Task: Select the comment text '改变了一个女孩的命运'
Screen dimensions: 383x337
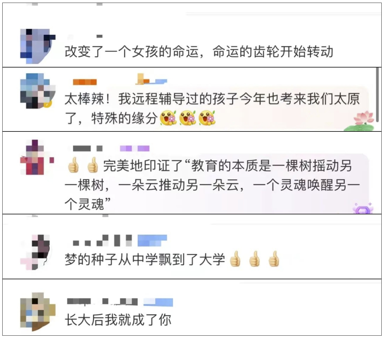Action: [x=132, y=52]
